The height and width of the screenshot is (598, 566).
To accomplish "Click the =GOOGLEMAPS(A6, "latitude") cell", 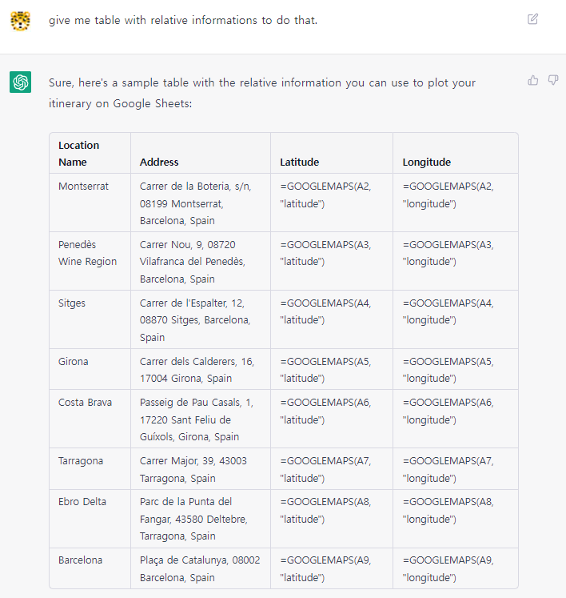I will [332, 419].
